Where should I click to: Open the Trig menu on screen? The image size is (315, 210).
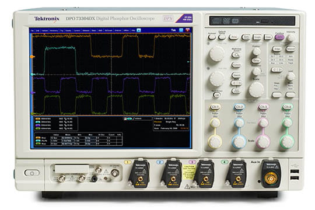pyautogui.click(x=62, y=31)
